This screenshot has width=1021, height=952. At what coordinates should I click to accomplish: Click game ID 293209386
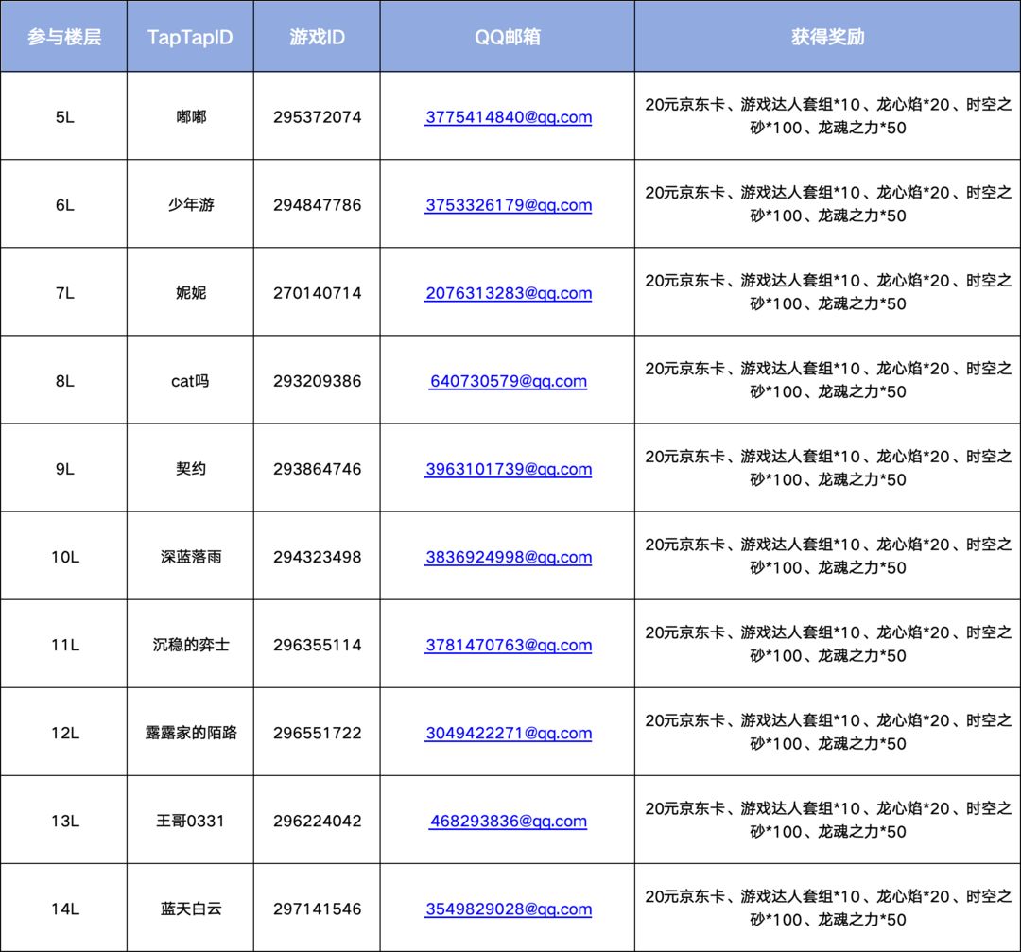(317, 380)
